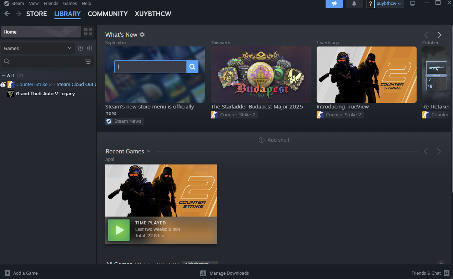Open the Starladder Budapest Major thumbnail
This screenshot has width=453, height=279.
tap(261, 75)
